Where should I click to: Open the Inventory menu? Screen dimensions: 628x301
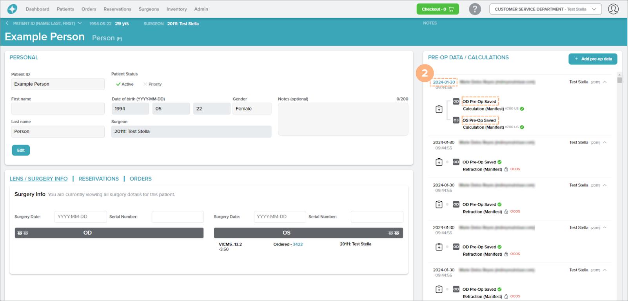tap(176, 9)
